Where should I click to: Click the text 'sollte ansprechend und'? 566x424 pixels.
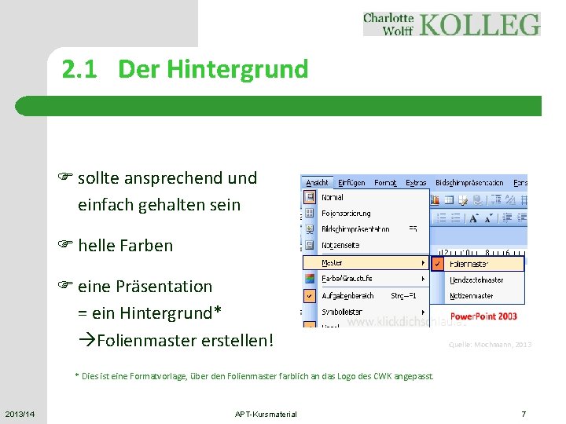[167, 178]
